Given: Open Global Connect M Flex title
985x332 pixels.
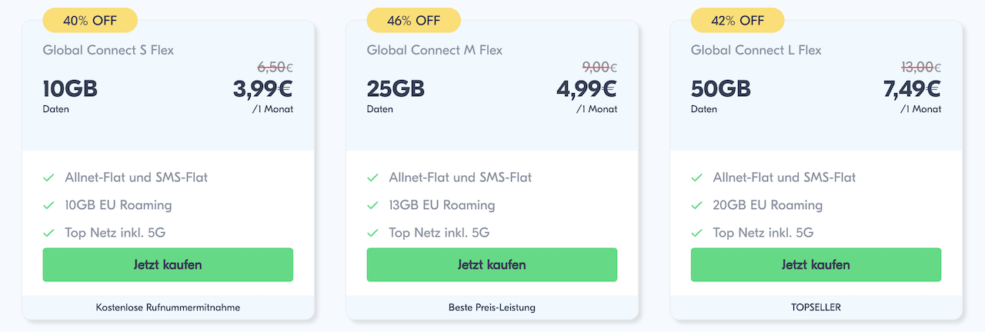Looking at the screenshot, I should [435, 50].
